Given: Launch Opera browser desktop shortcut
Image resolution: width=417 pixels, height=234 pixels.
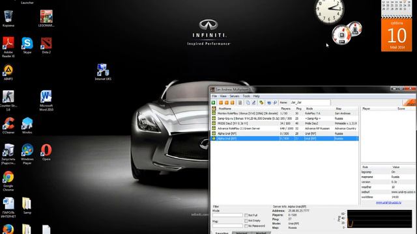Looking at the screenshot, I should [x=46, y=152].
